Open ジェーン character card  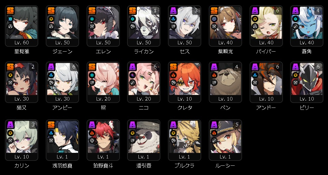pyautogui.click(x=62, y=26)
